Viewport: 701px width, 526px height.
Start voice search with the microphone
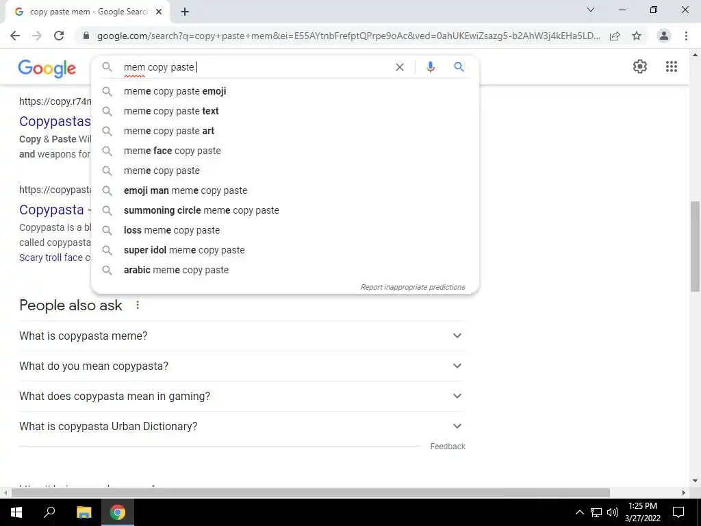[x=430, y=67]
